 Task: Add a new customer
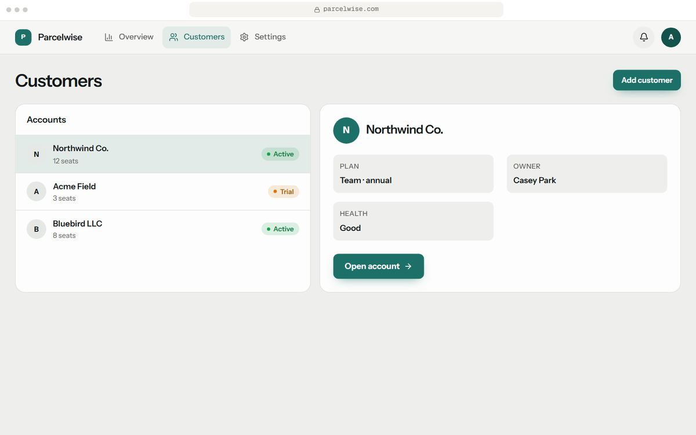[x=647, y=80]
